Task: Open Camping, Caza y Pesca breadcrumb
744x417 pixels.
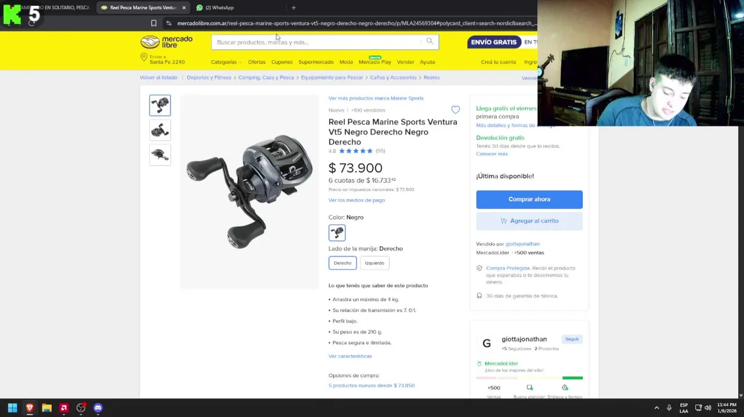Action: [x=266, y=77]
